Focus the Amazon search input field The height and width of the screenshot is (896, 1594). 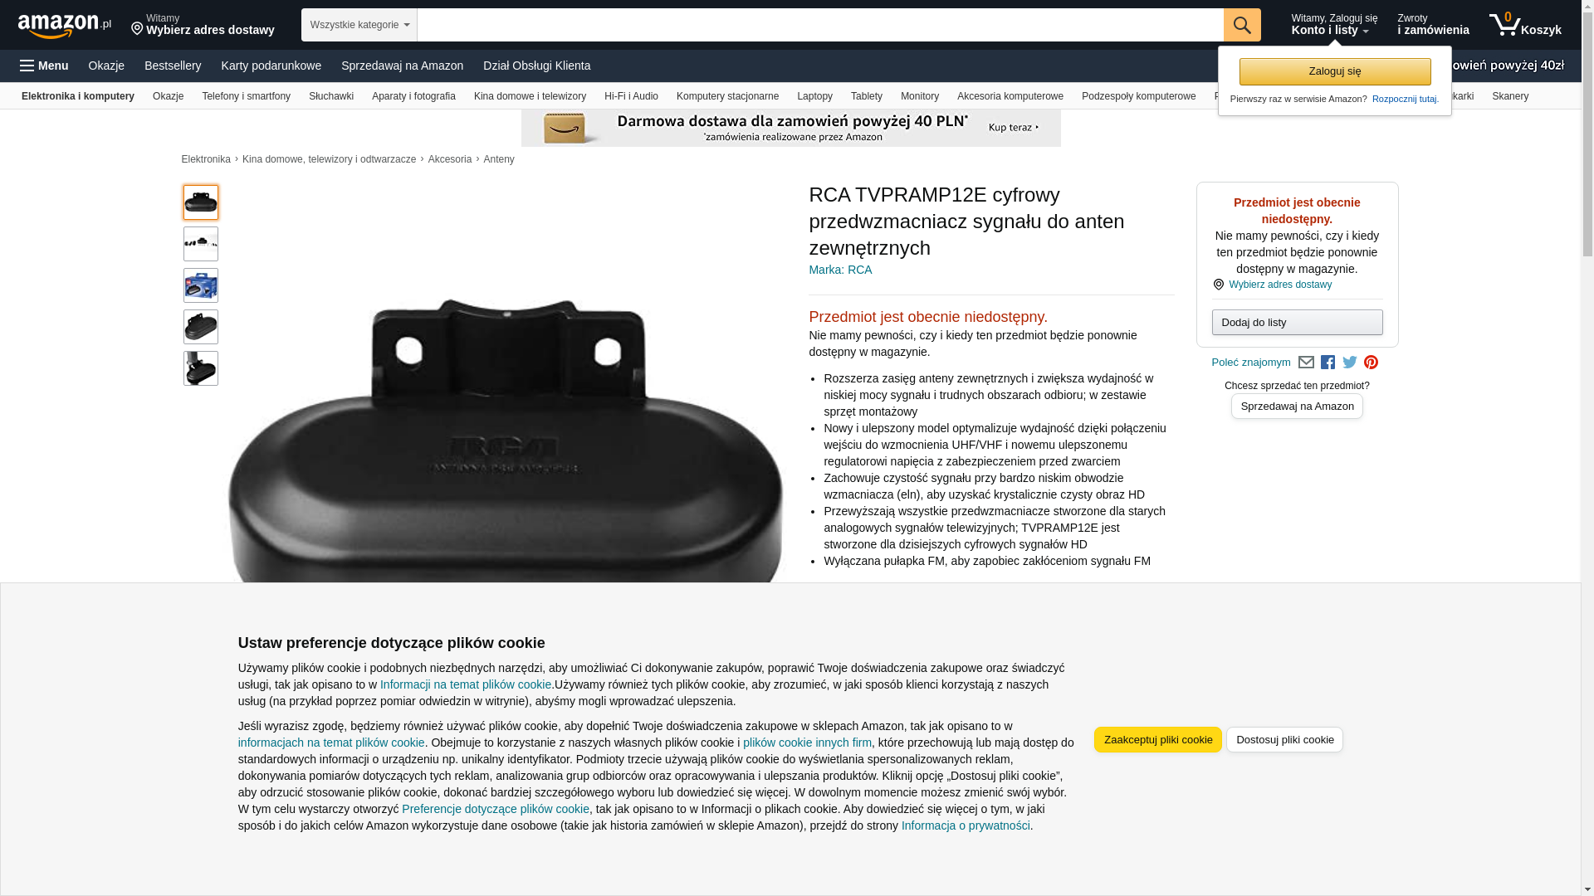[820, 25]
